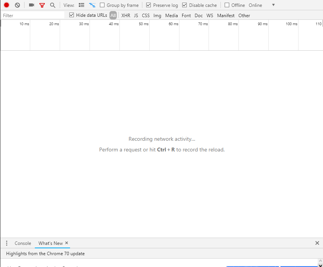Click Highlights from Chrome 70 update text
The width and height of the screenshot is (323, 267).
click(x=45, y=254)
